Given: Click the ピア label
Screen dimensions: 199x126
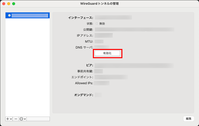Looking at the screenshot, I should click(x=90, y=65).
